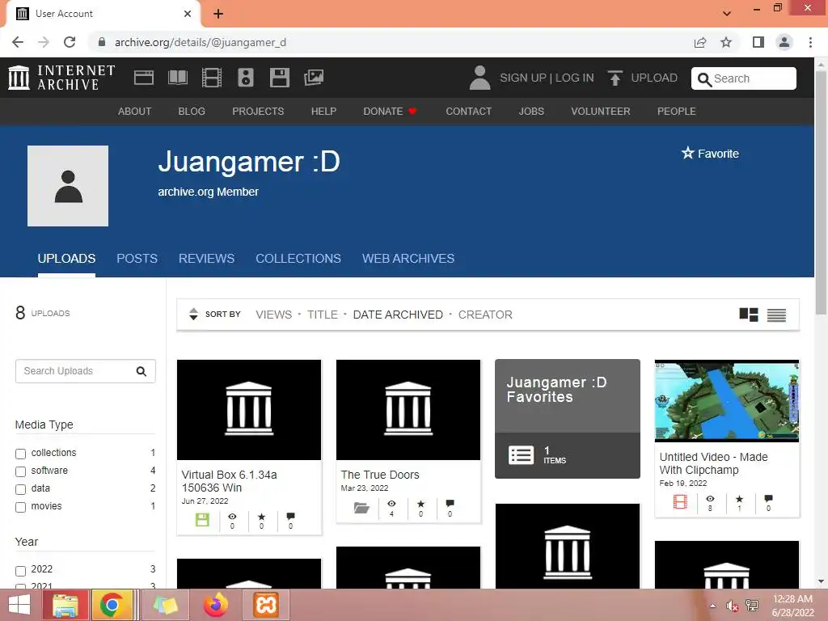Check the data media type filter
The height and width of the screenshot is (621, 828).
(x=20, y=489)
